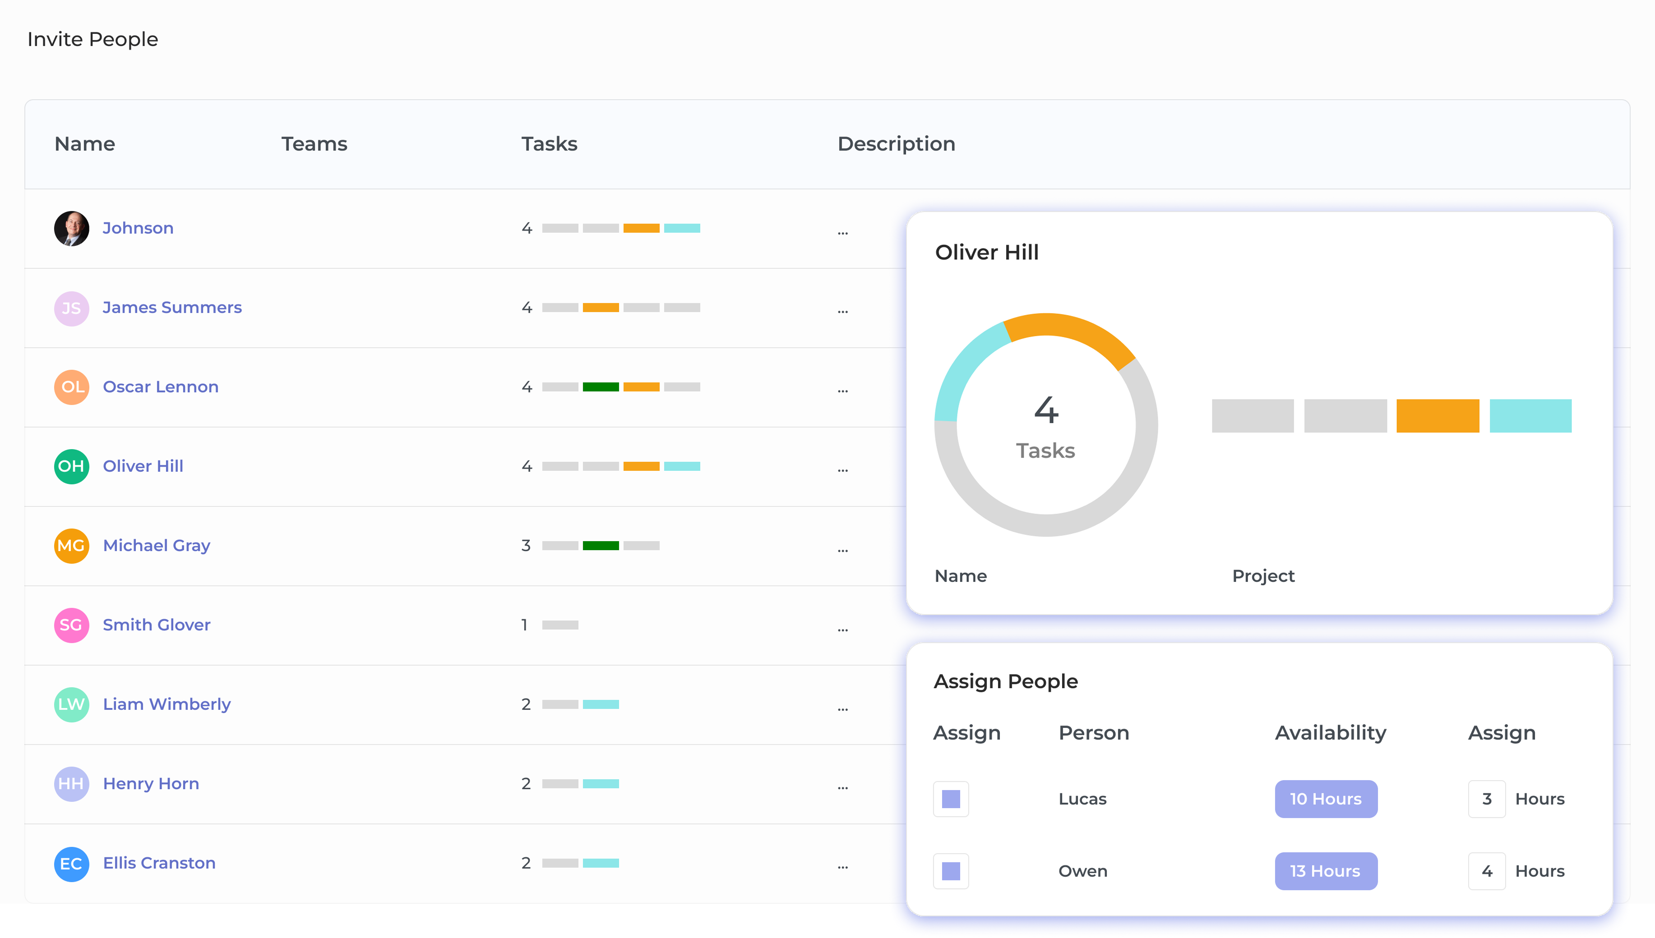This screenshot has width=1655, height=938.
Task: Click the green OH avatar icon
Action: tap(72, 466)
